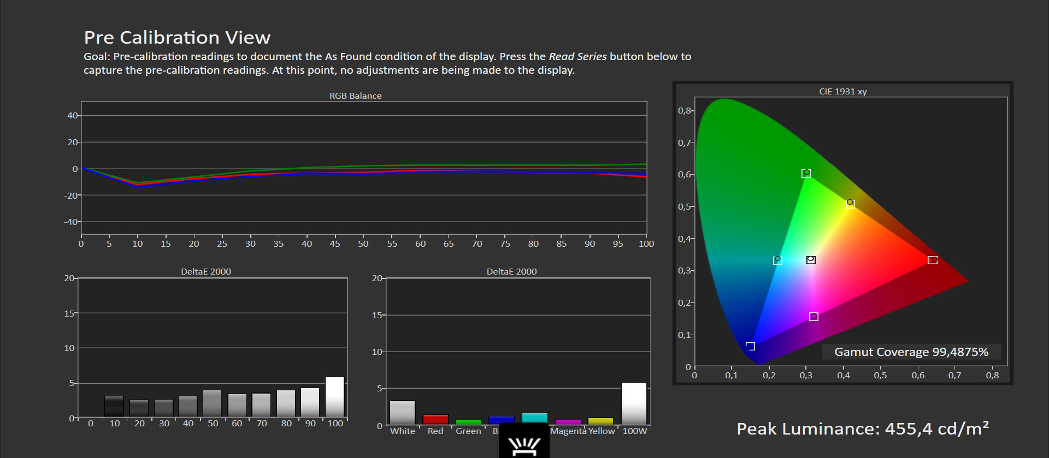The height and width of the screenshot is (458, 1049).
Task: Click the cyan secondary target on CIE diagram
Action: tap(777, 260)
